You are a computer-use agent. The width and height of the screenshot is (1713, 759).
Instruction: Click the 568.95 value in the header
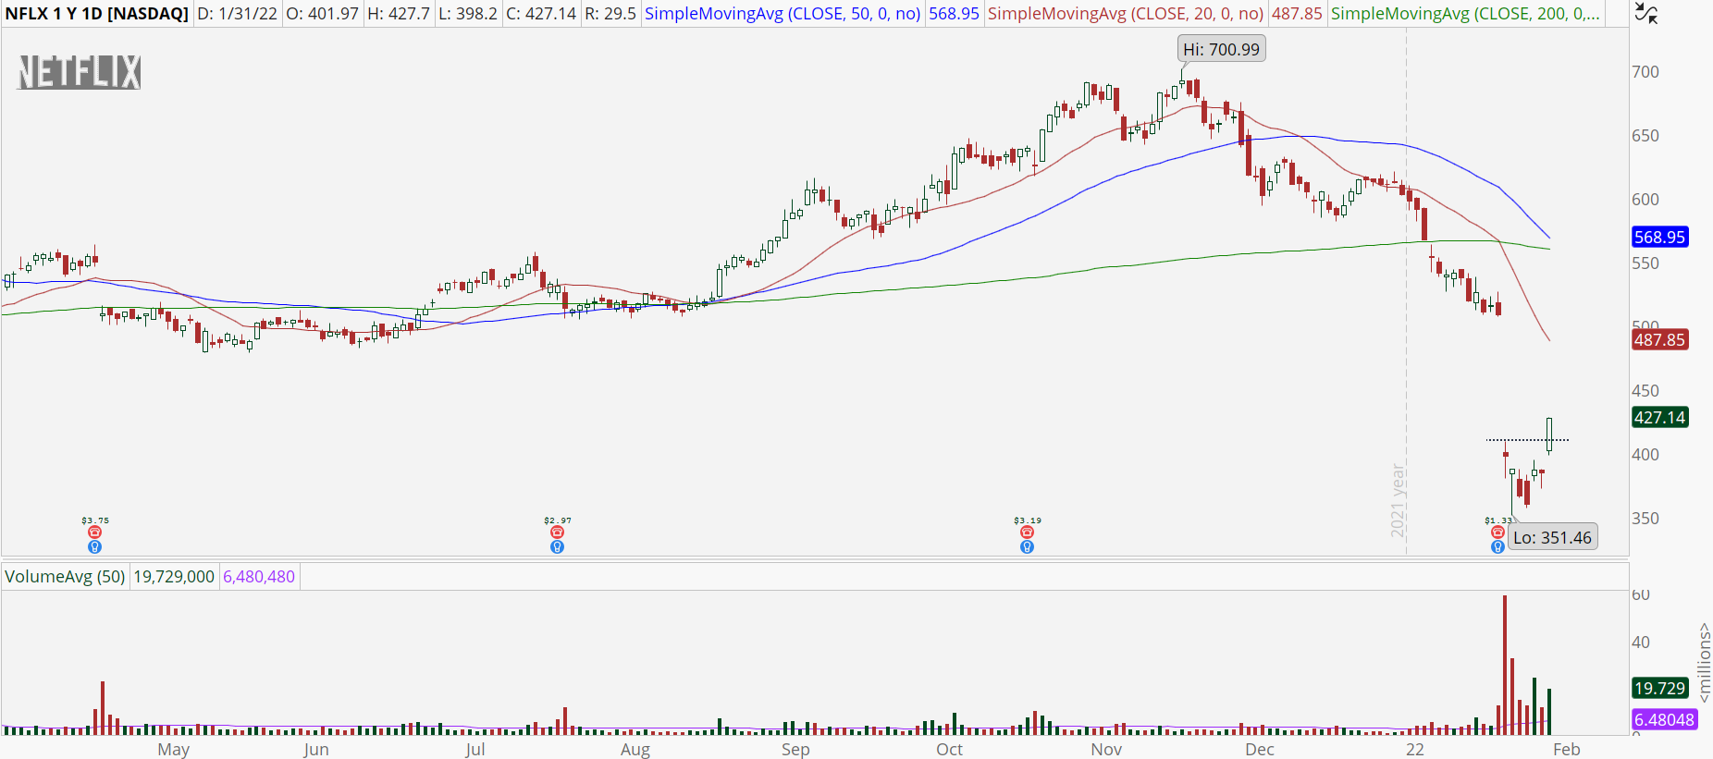click(954, 14)
